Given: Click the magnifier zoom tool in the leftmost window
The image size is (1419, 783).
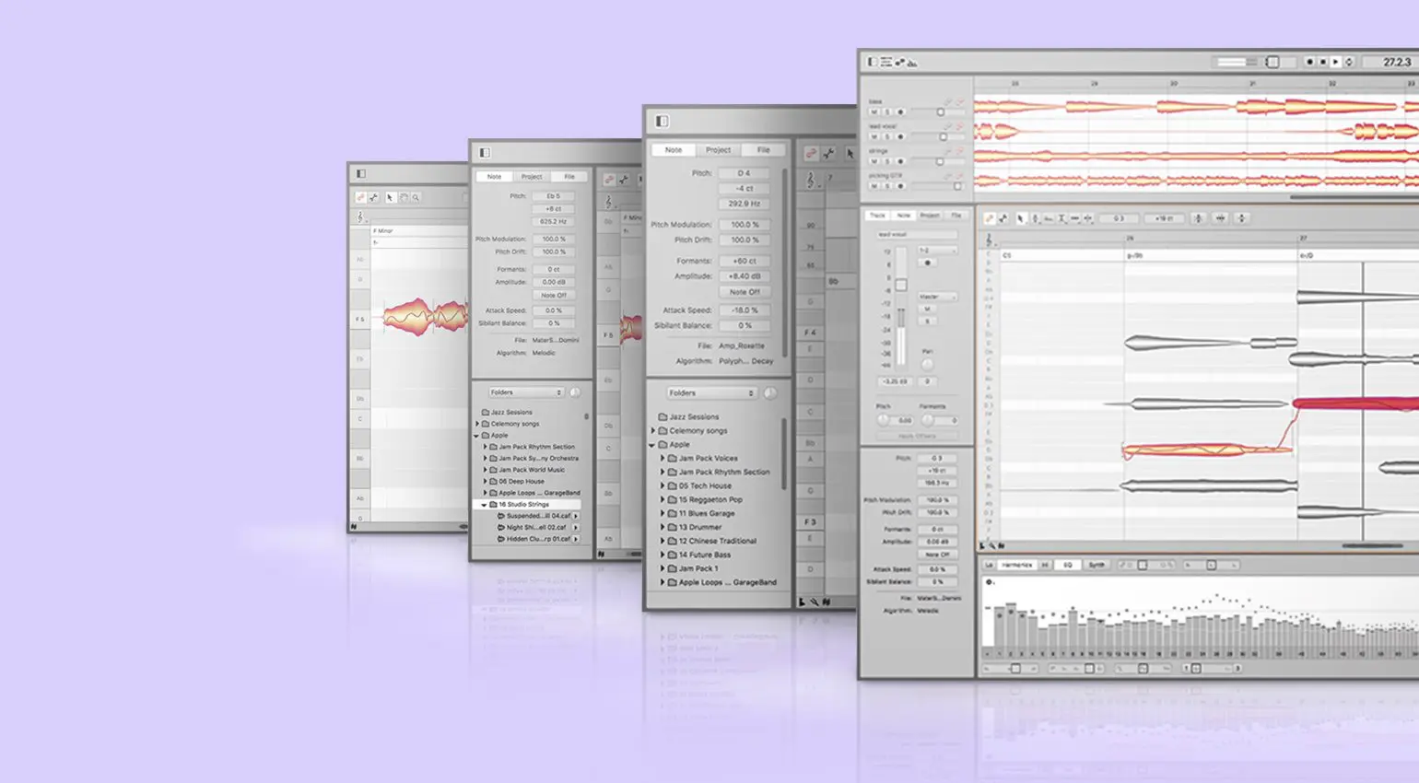Looking at the screenshot, I should click(416, 197).
